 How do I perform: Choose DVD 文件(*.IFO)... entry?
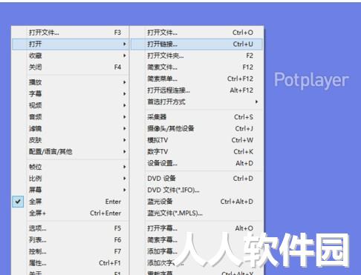click(x=196, y=190)
